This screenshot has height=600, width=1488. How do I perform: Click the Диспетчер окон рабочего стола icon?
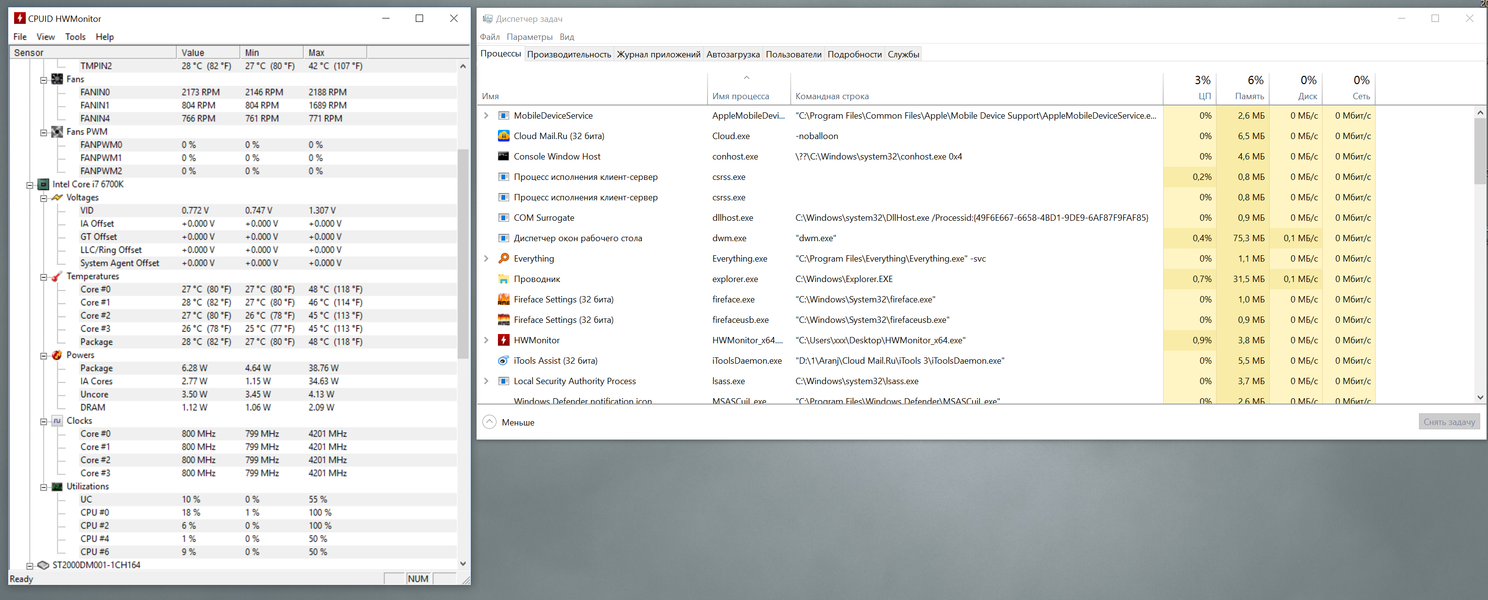click(503, 238)
